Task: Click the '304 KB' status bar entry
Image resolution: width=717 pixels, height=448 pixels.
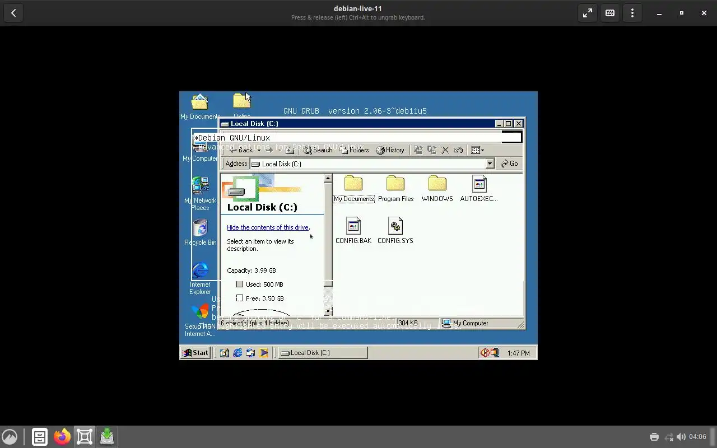Action: coord(417,323)
